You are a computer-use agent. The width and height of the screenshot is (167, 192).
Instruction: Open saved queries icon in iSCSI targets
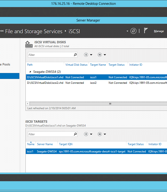pos(100,134)
